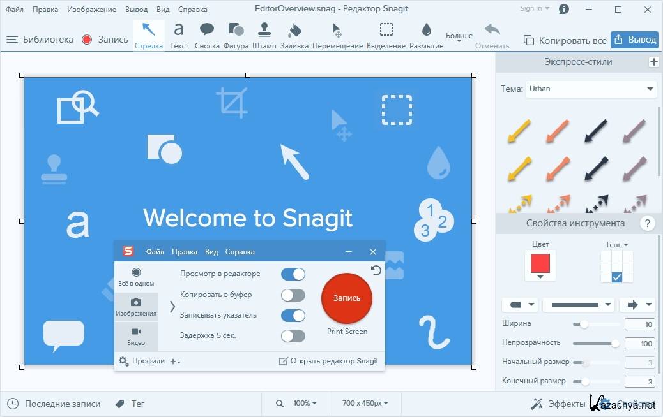
Task: Pick the Фигура shape tool
Action: 236,34
